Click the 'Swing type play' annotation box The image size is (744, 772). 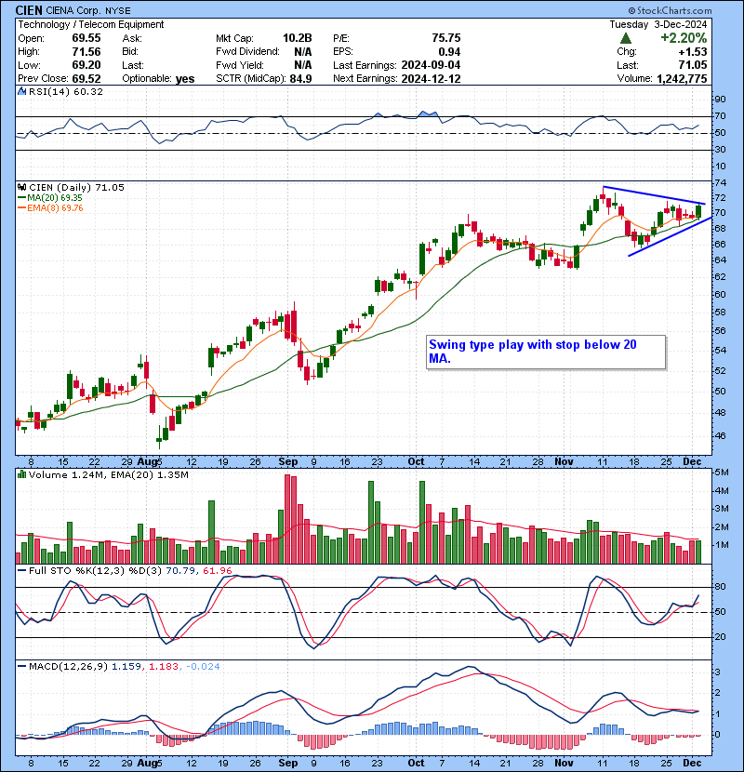click(x=547, y=352)
